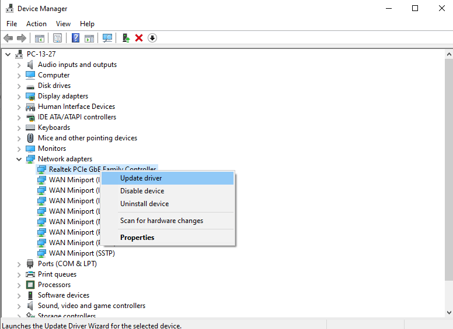Click the vertical scrollbar down arrow

(448, 313)
